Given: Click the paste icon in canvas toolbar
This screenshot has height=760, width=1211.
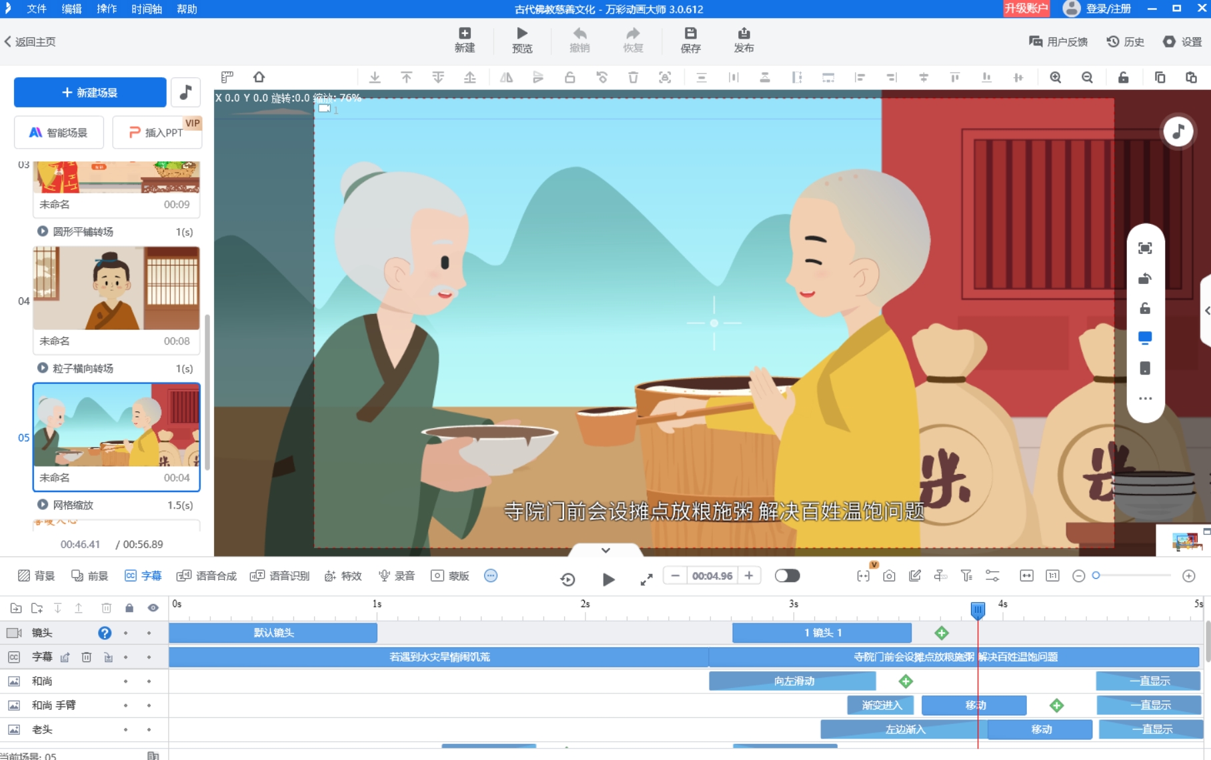Looking at the screenshot, I should [1191, 77].
